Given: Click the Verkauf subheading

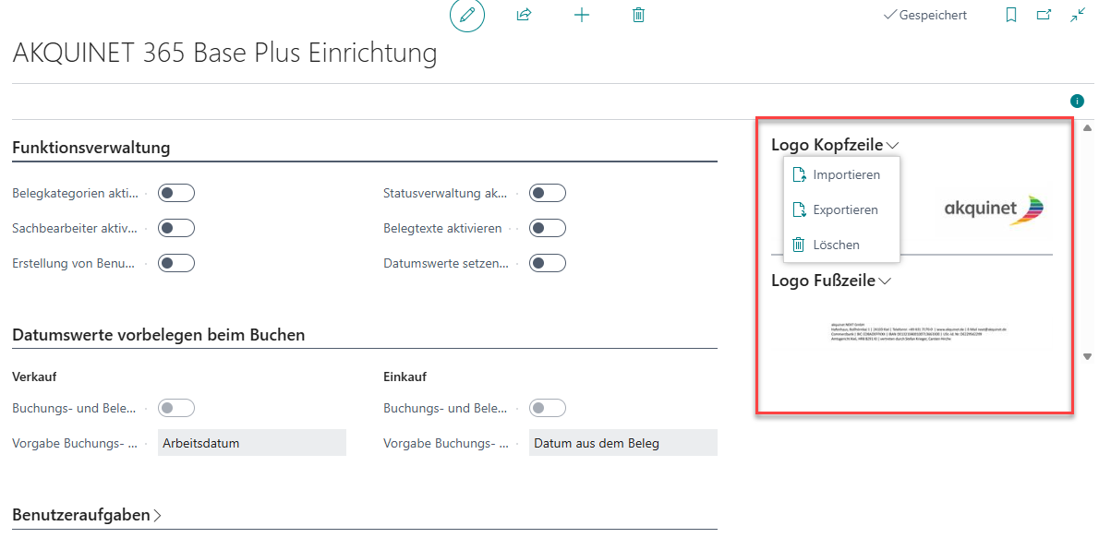Looking at the screenshot, I should pos(35,377).
